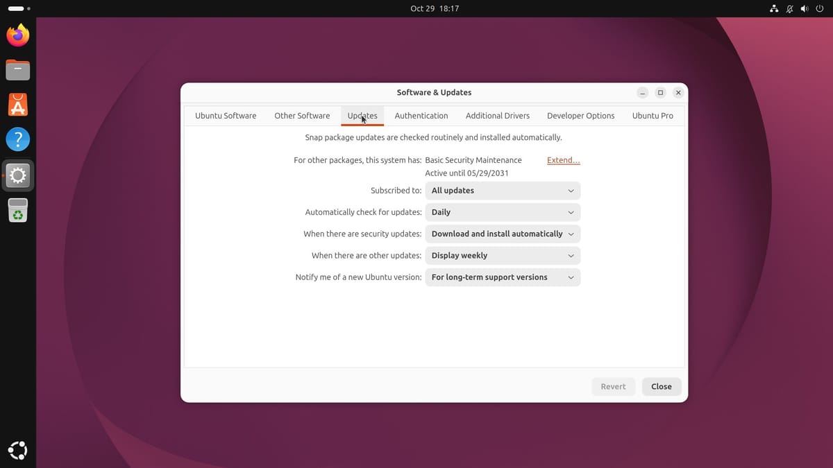This screenshot has width=833, height=468.
Task: Maximize the Software & Updates window
Action: [x=661, y=93]
